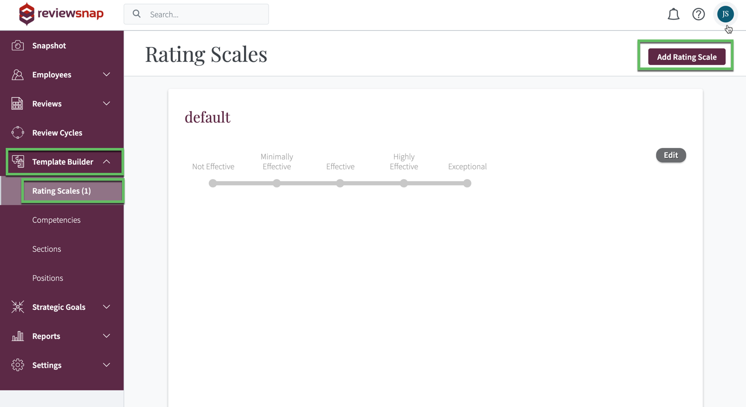
Task: Select the Strategic Goals icon
Action: tap(17, 307)
